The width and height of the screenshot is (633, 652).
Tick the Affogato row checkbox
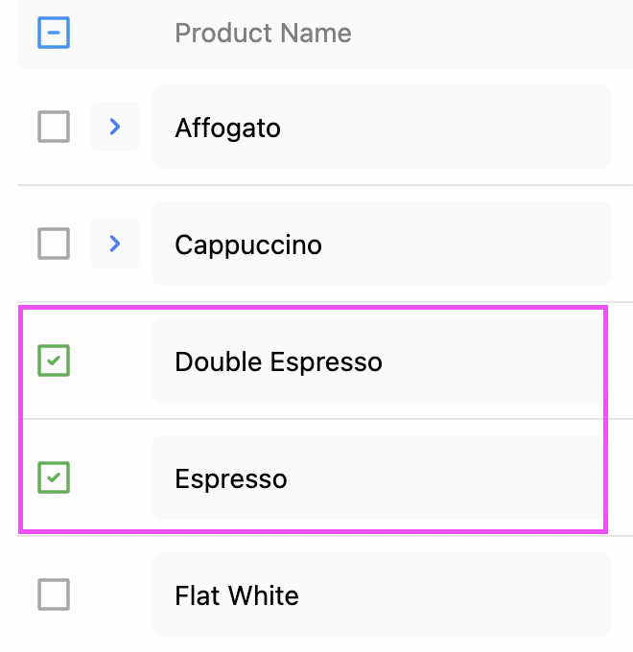(54, 127)
